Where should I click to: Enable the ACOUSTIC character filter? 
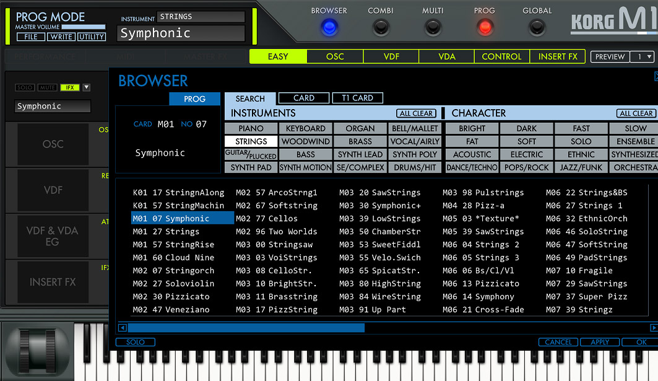coord(472,155)
